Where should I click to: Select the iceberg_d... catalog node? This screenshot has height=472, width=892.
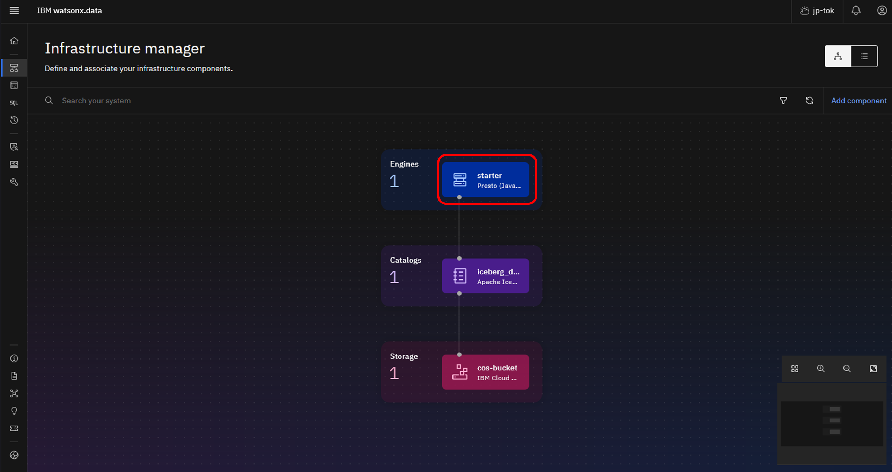click(x=485, y=276)
